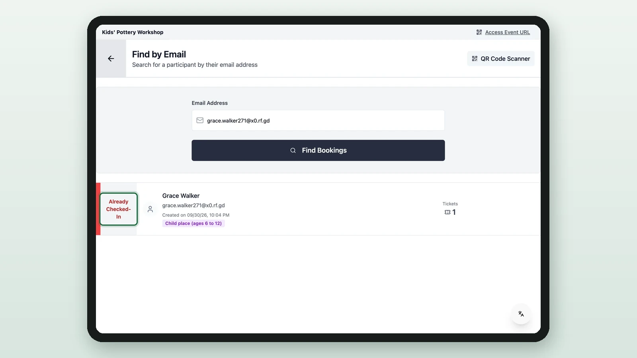The height and width of the screenshot is (358, 637).
Task: Click the ticket icon under Tickets
Action: [x=447, y=212]
